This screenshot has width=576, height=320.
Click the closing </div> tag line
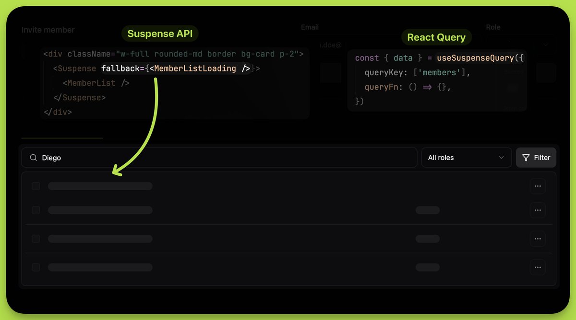(x=58, y=112)
